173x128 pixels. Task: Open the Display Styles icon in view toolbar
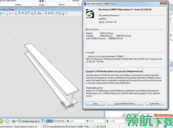click(6, 14)
